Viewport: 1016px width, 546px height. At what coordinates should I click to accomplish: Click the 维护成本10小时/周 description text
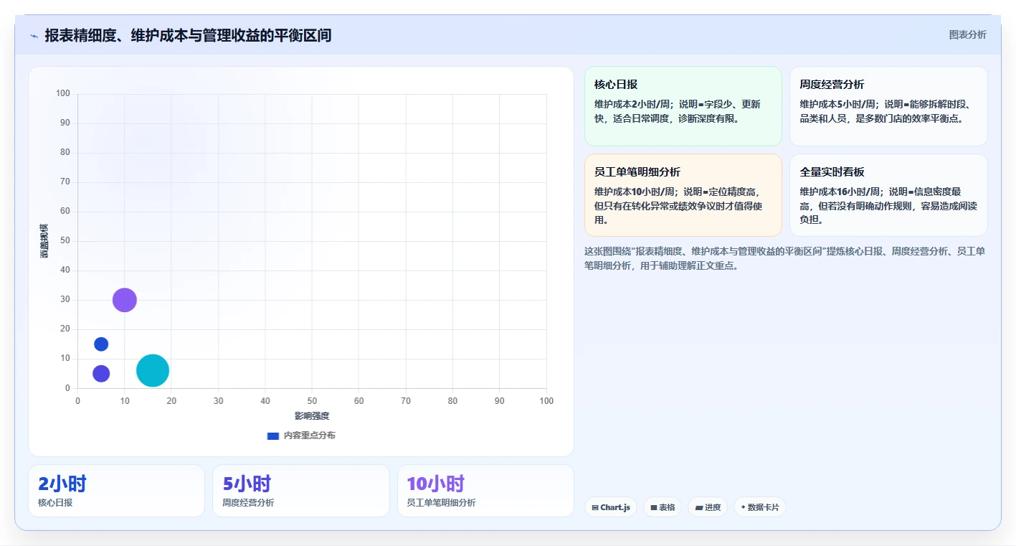point(679,206)
